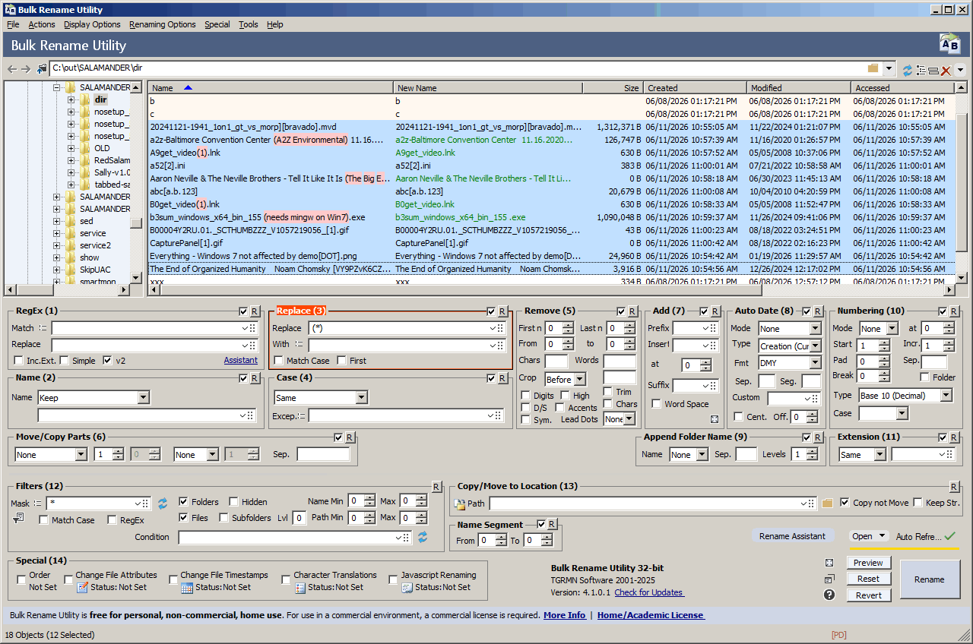
Task: Enable the Digits checkbox in Remove
Action: 526,396
